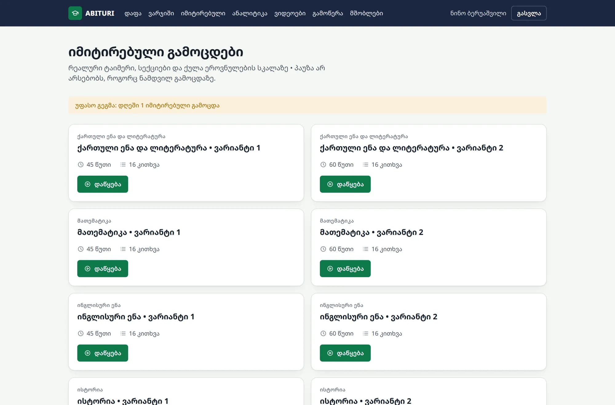615x405 pixels.
Task: Start the მათემატიკა ვარიანტი 2 exam
Action: [345, 269]
